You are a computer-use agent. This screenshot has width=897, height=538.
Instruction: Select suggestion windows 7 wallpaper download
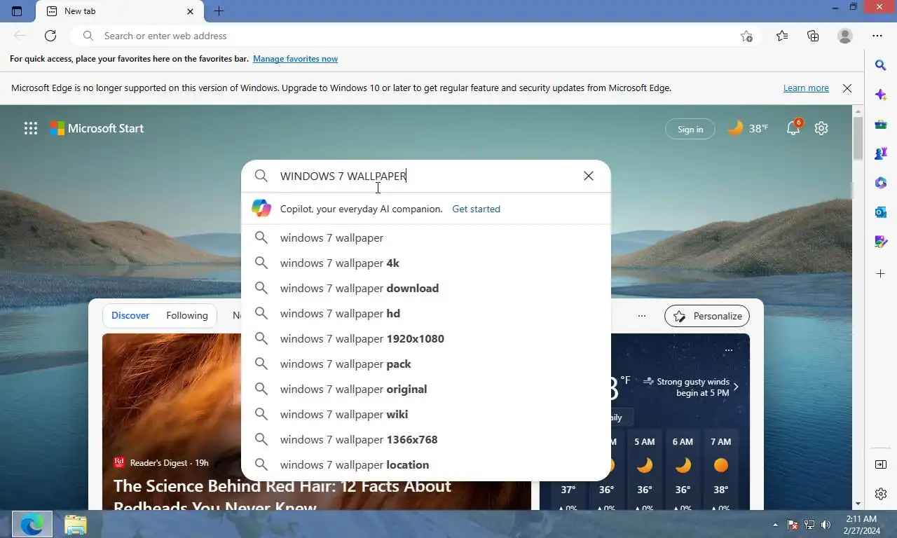click(426, 288)
